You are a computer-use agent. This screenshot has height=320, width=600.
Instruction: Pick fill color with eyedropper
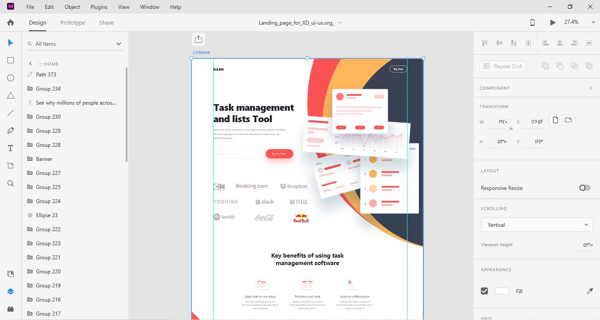tap(590, 291)
